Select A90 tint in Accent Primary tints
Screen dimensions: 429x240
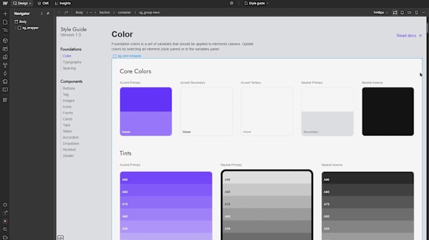point(166,178)
